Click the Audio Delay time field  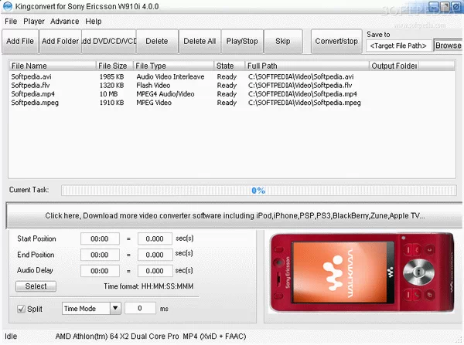click(100, 271)
